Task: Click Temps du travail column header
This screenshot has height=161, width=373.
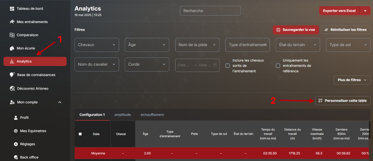Action: click(268, 134)
